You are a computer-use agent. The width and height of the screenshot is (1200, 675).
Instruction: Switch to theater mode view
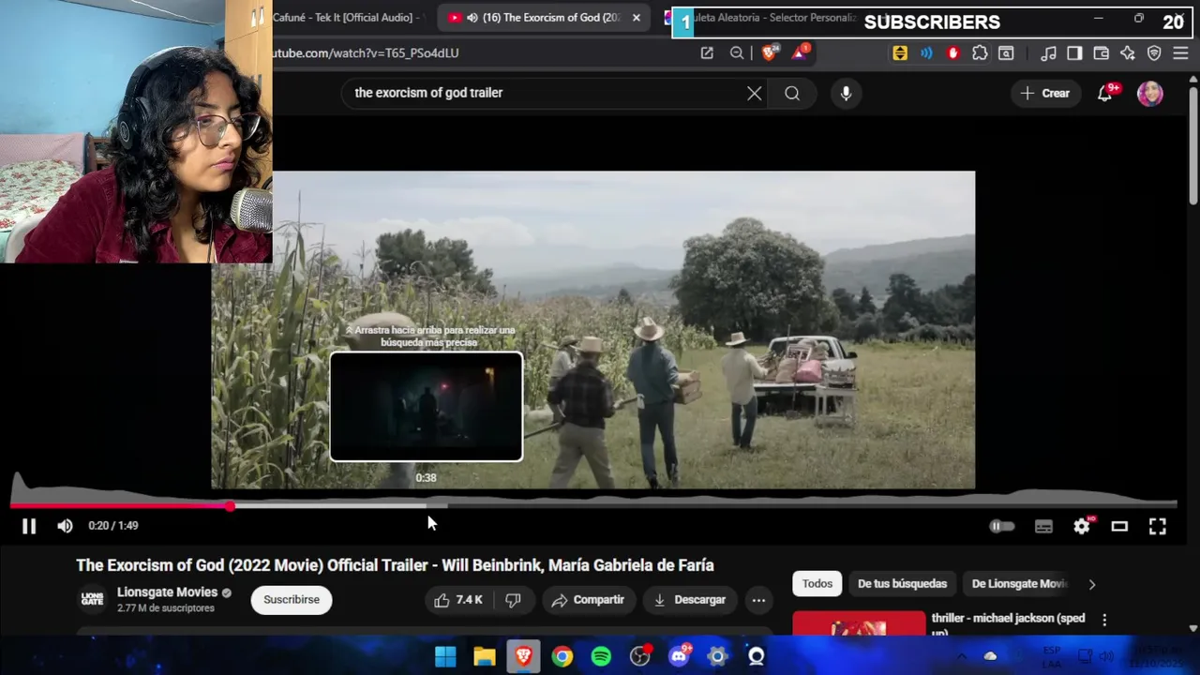(x=1119, y=527)
